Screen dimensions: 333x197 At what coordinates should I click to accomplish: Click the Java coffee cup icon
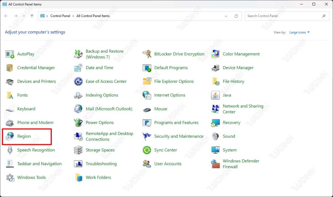(x=215, y=95)
